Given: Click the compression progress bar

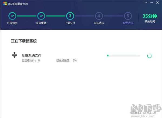Looking at the screenshot, I should pos(124,56).
